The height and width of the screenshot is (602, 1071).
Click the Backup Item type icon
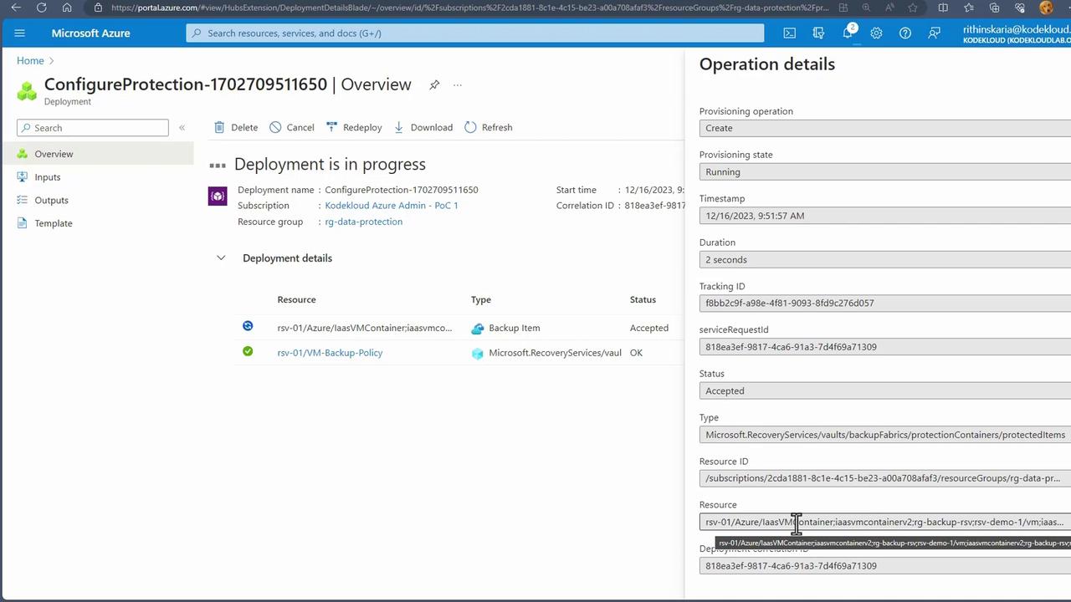[x=478, y=329]
